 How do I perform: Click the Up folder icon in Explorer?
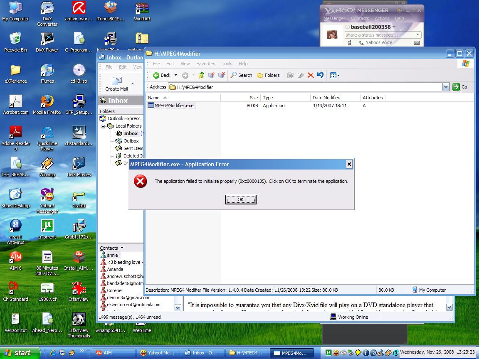point(201,75)
